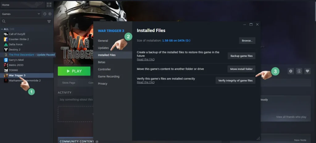The height and width of the screenshot is (143, 316).
Task: Click size of installation 1.58 GB text
Action: tap(176, 40)
